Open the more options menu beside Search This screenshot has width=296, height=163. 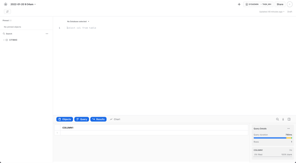[x=47, y=34]
